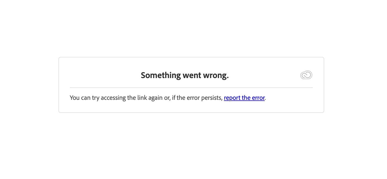Screen dimensions: 387x179
Task: Click the word "persists" in the message
Action: [x=211, y=98]
